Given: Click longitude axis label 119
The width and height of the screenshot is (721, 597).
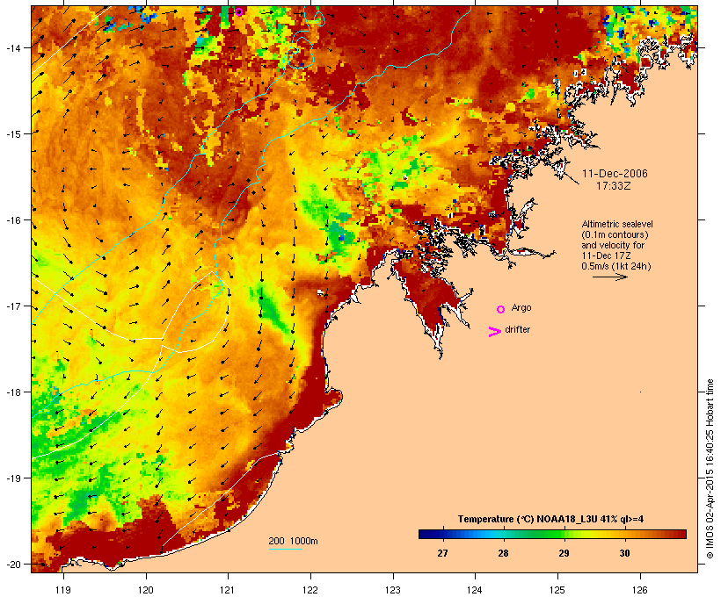Looking at the screenshot, I should coord(63,590).
